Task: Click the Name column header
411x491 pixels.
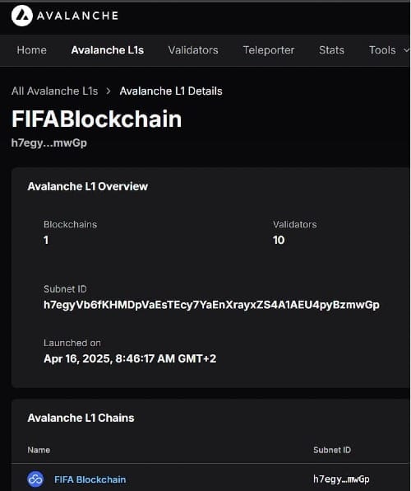Action: (39, 450)
